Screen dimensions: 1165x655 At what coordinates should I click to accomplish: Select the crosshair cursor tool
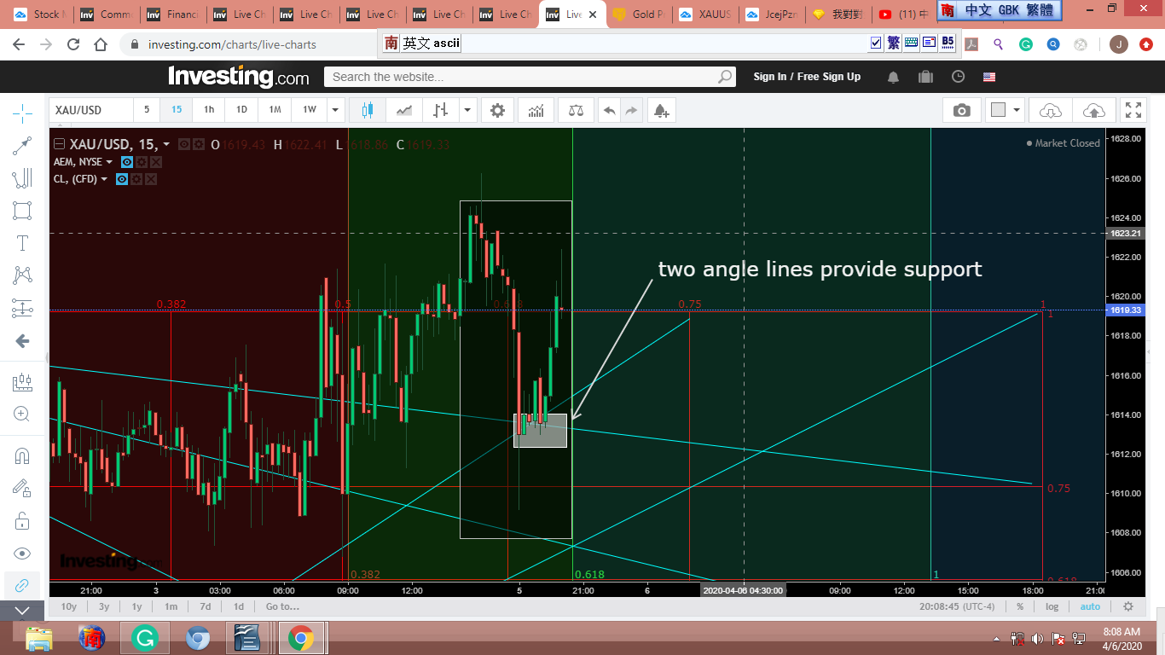click(22, 112)
